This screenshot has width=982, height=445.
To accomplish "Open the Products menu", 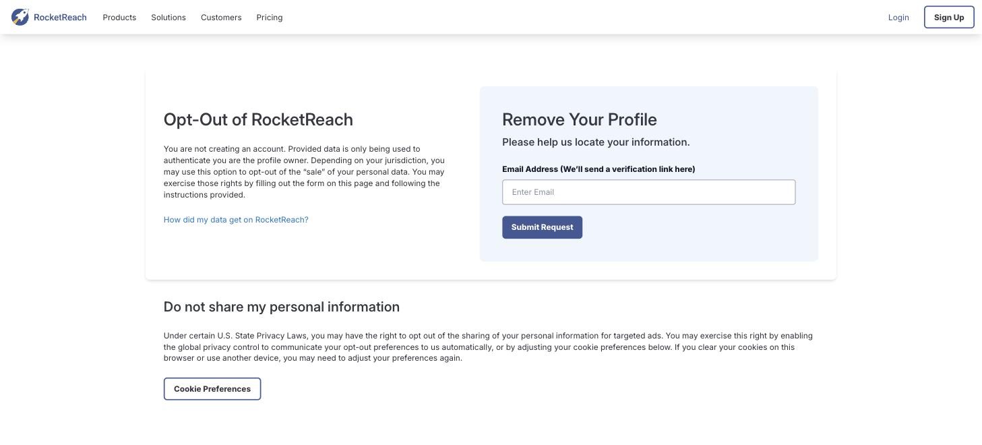I will tap(119, 18).
